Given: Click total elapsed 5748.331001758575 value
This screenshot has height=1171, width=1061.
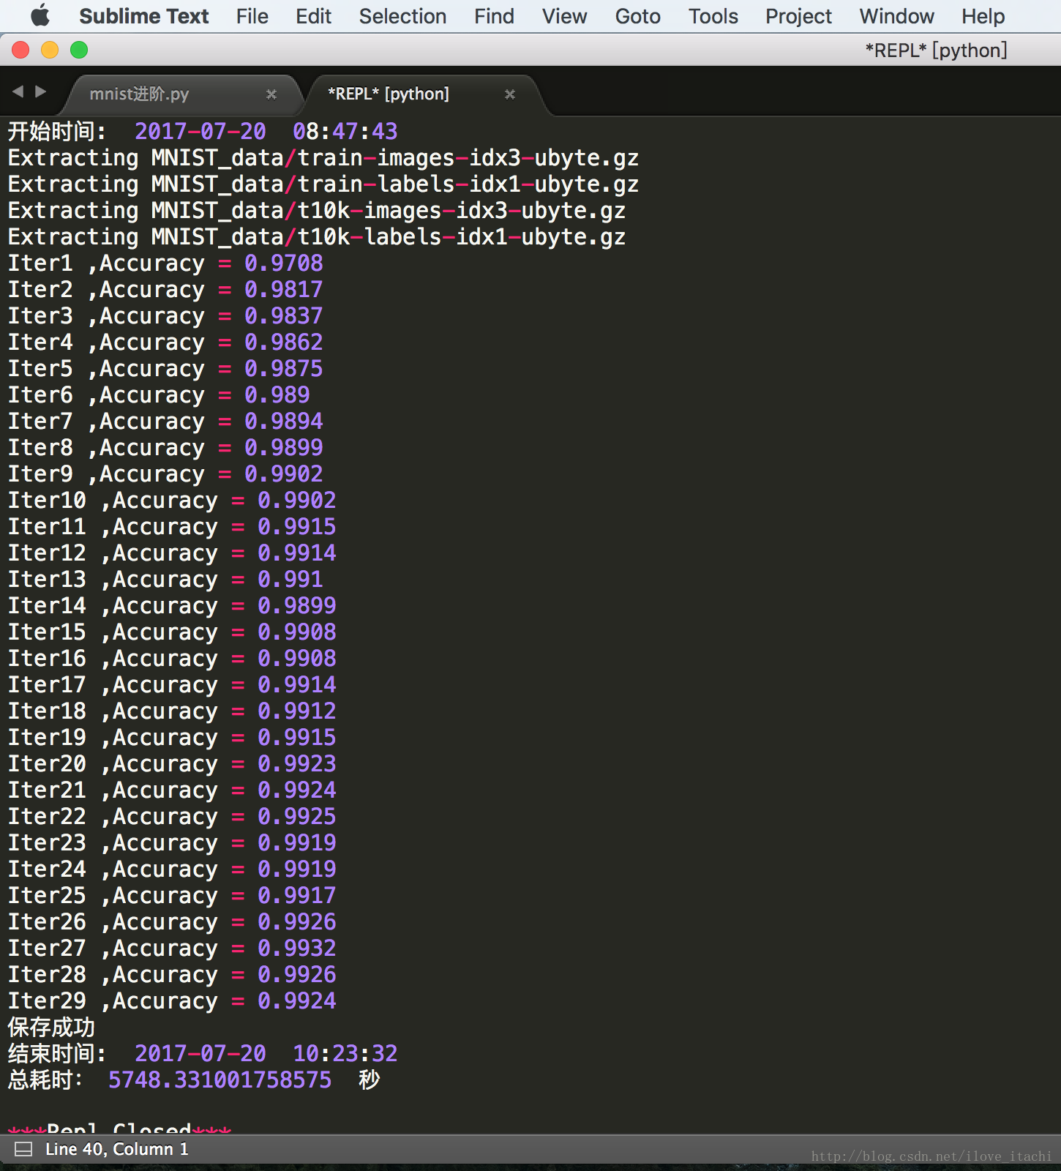Looking at the screenshot, I should click(220, 1080).
